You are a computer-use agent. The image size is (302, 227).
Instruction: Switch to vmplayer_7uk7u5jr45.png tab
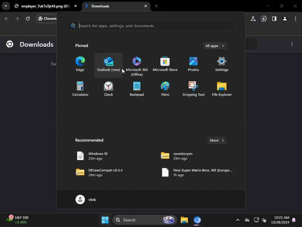(x=45, y=6)
